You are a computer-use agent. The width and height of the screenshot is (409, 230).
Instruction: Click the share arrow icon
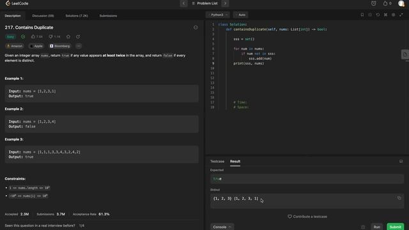tap(78, 37)
